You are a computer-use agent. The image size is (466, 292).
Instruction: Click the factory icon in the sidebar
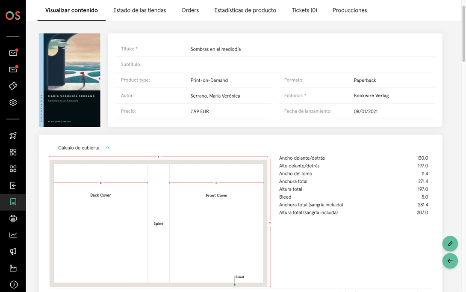pyautogui.click(x=13, y=268)
